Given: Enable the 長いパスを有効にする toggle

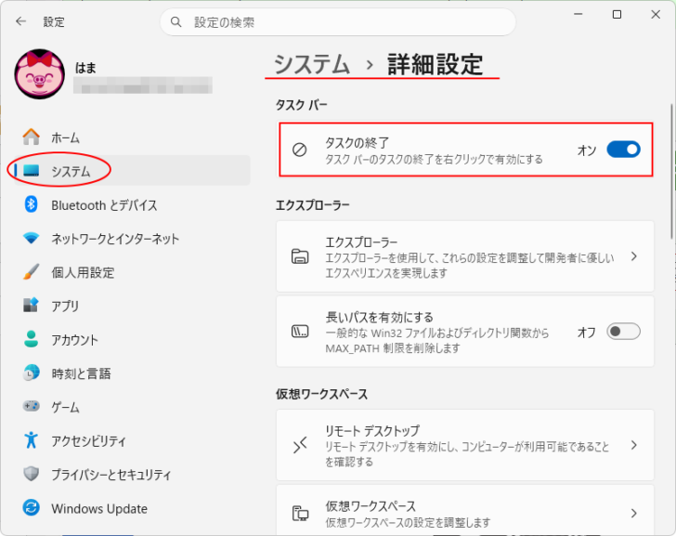Looking at the screenshot, I should (x=623, y=332).
